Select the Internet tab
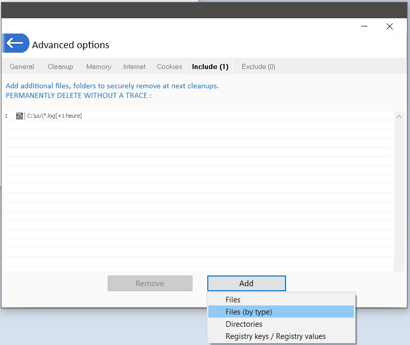The image size is (410, 345). [x=134, y=66]
